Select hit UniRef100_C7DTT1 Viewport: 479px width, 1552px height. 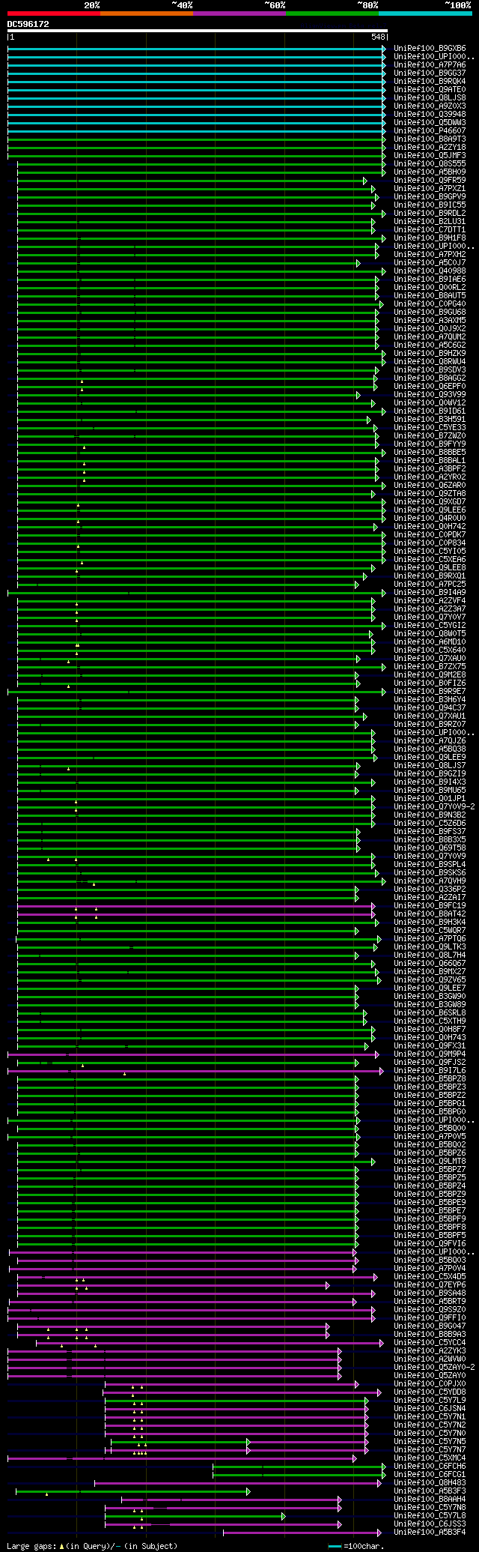click(x=430, y=230)
